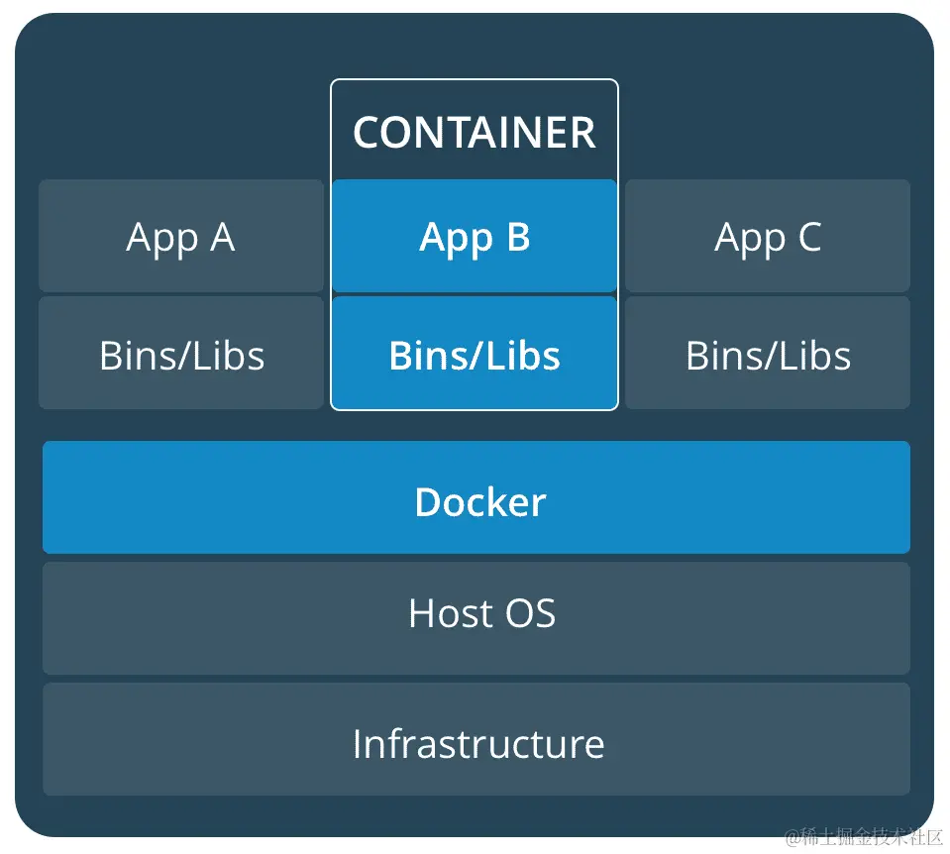Click the "App C" text label
The height and width of the screenshot is (854, 950).
[x=768, y=238]
